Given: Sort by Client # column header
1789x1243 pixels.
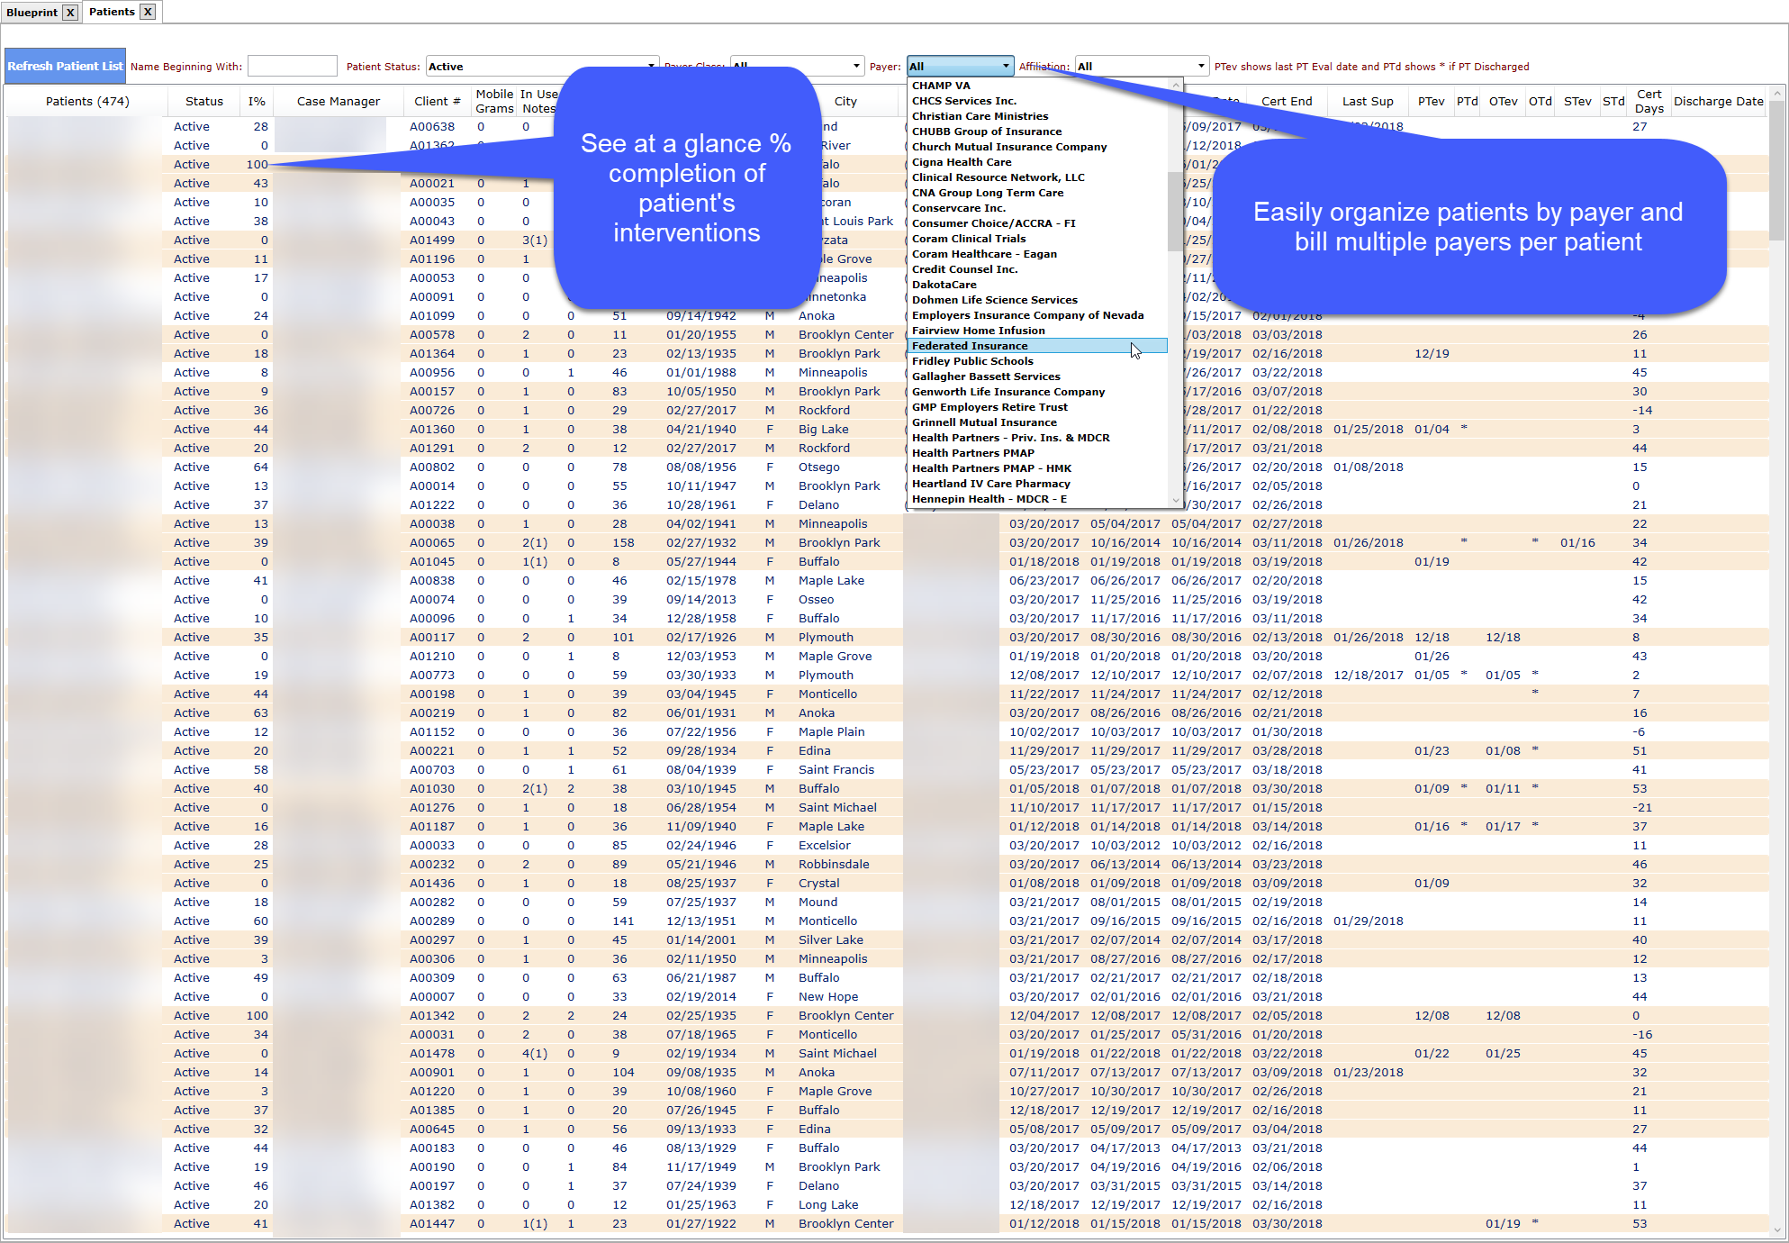Looking at the screenshot, I should (438, 101).
